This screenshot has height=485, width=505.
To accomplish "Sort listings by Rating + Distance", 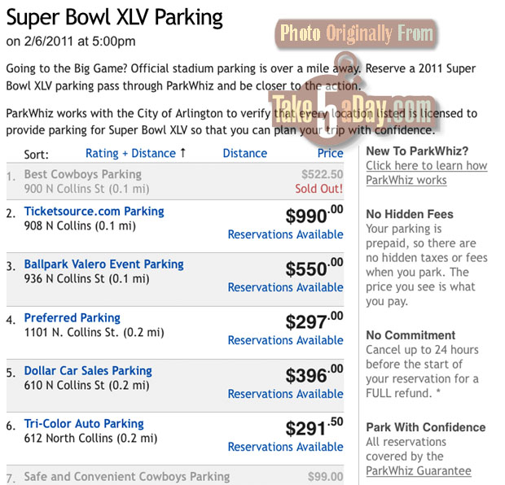I will 130,153.
